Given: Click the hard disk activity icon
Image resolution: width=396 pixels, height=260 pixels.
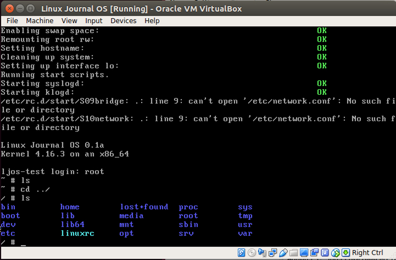Looking at the screenshot, I should click(x=241, y=253).
